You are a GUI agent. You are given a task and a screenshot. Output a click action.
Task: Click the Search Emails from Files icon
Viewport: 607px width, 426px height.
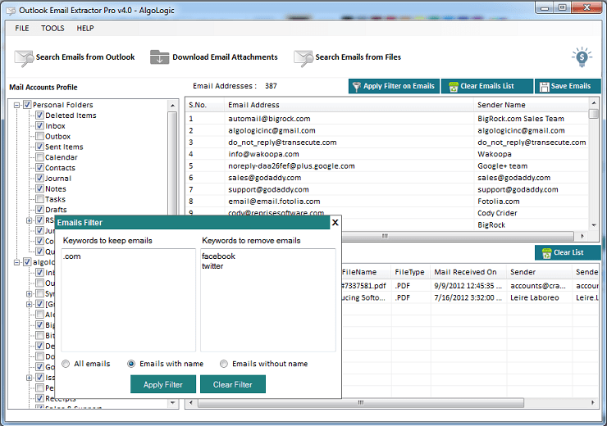(303, 57)
